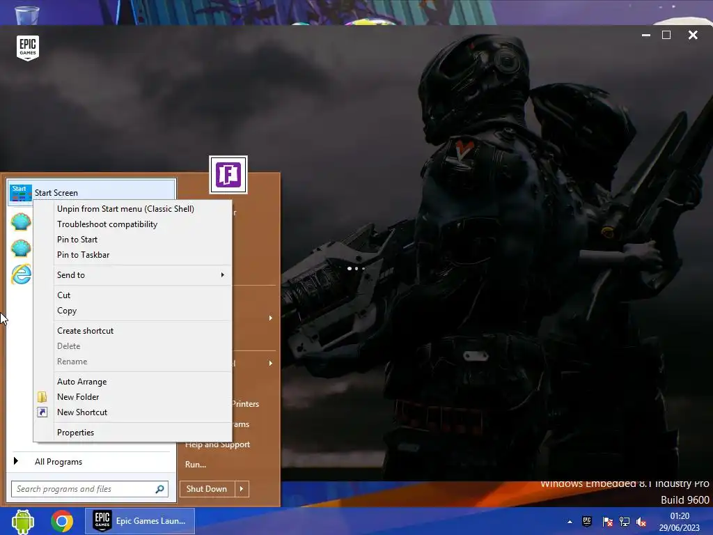This screenshot has width=713, height=535.
Task: Switch to Epic Games Launcher taskbar button
Action: (140, 521)
